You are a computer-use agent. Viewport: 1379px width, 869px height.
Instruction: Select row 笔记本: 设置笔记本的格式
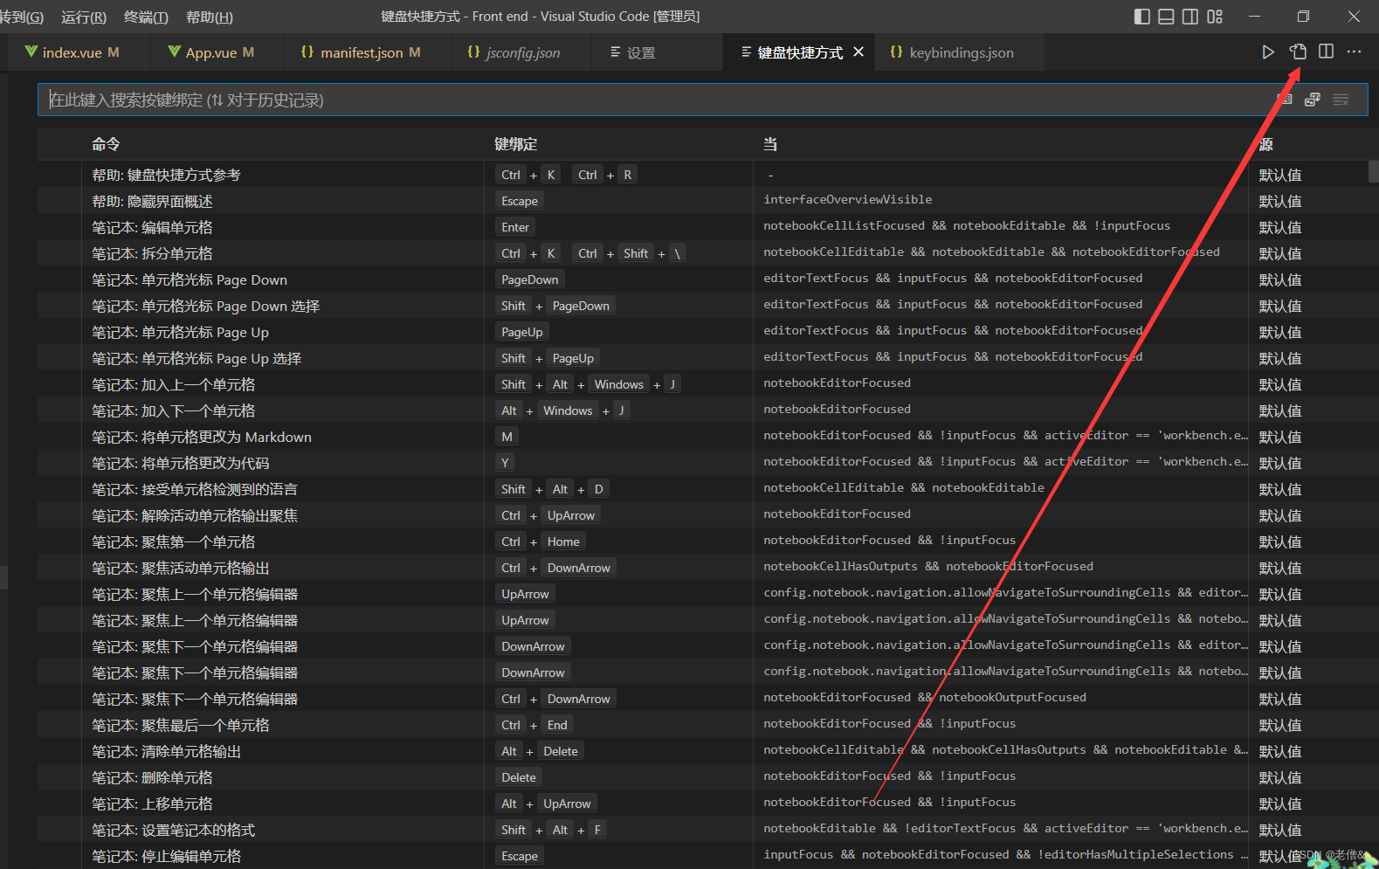coord(703,830)
